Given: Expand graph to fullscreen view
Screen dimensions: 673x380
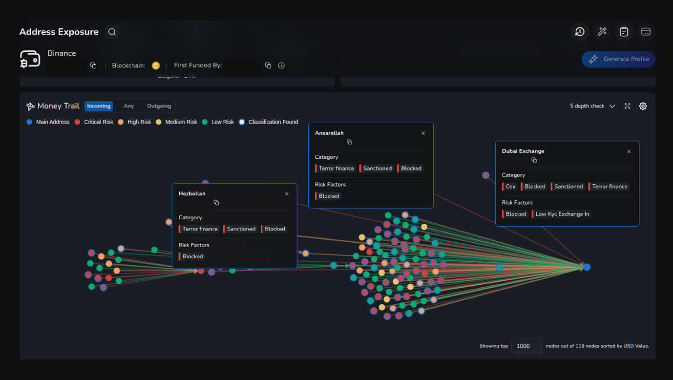Looking at the screenshot, I should (627, 106).
